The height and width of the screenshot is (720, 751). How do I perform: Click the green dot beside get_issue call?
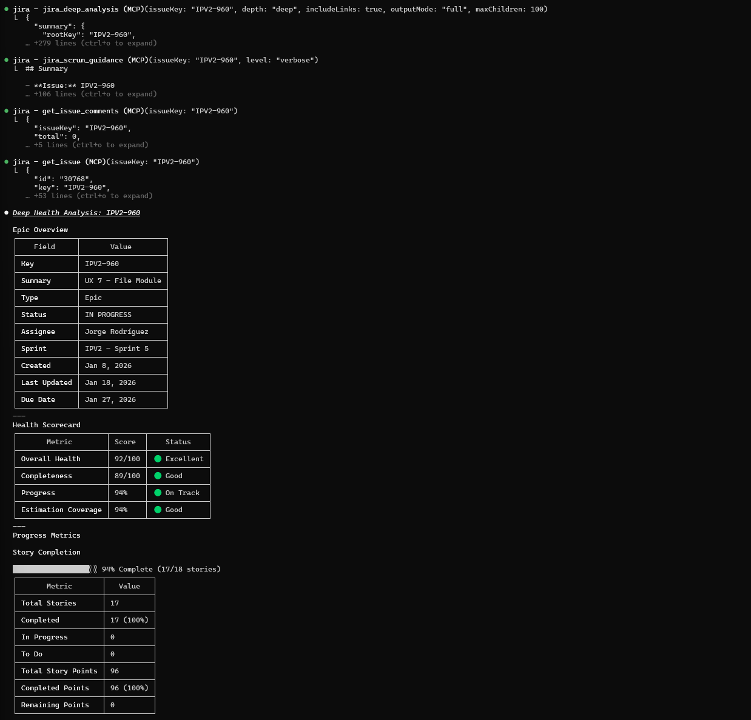6,161
